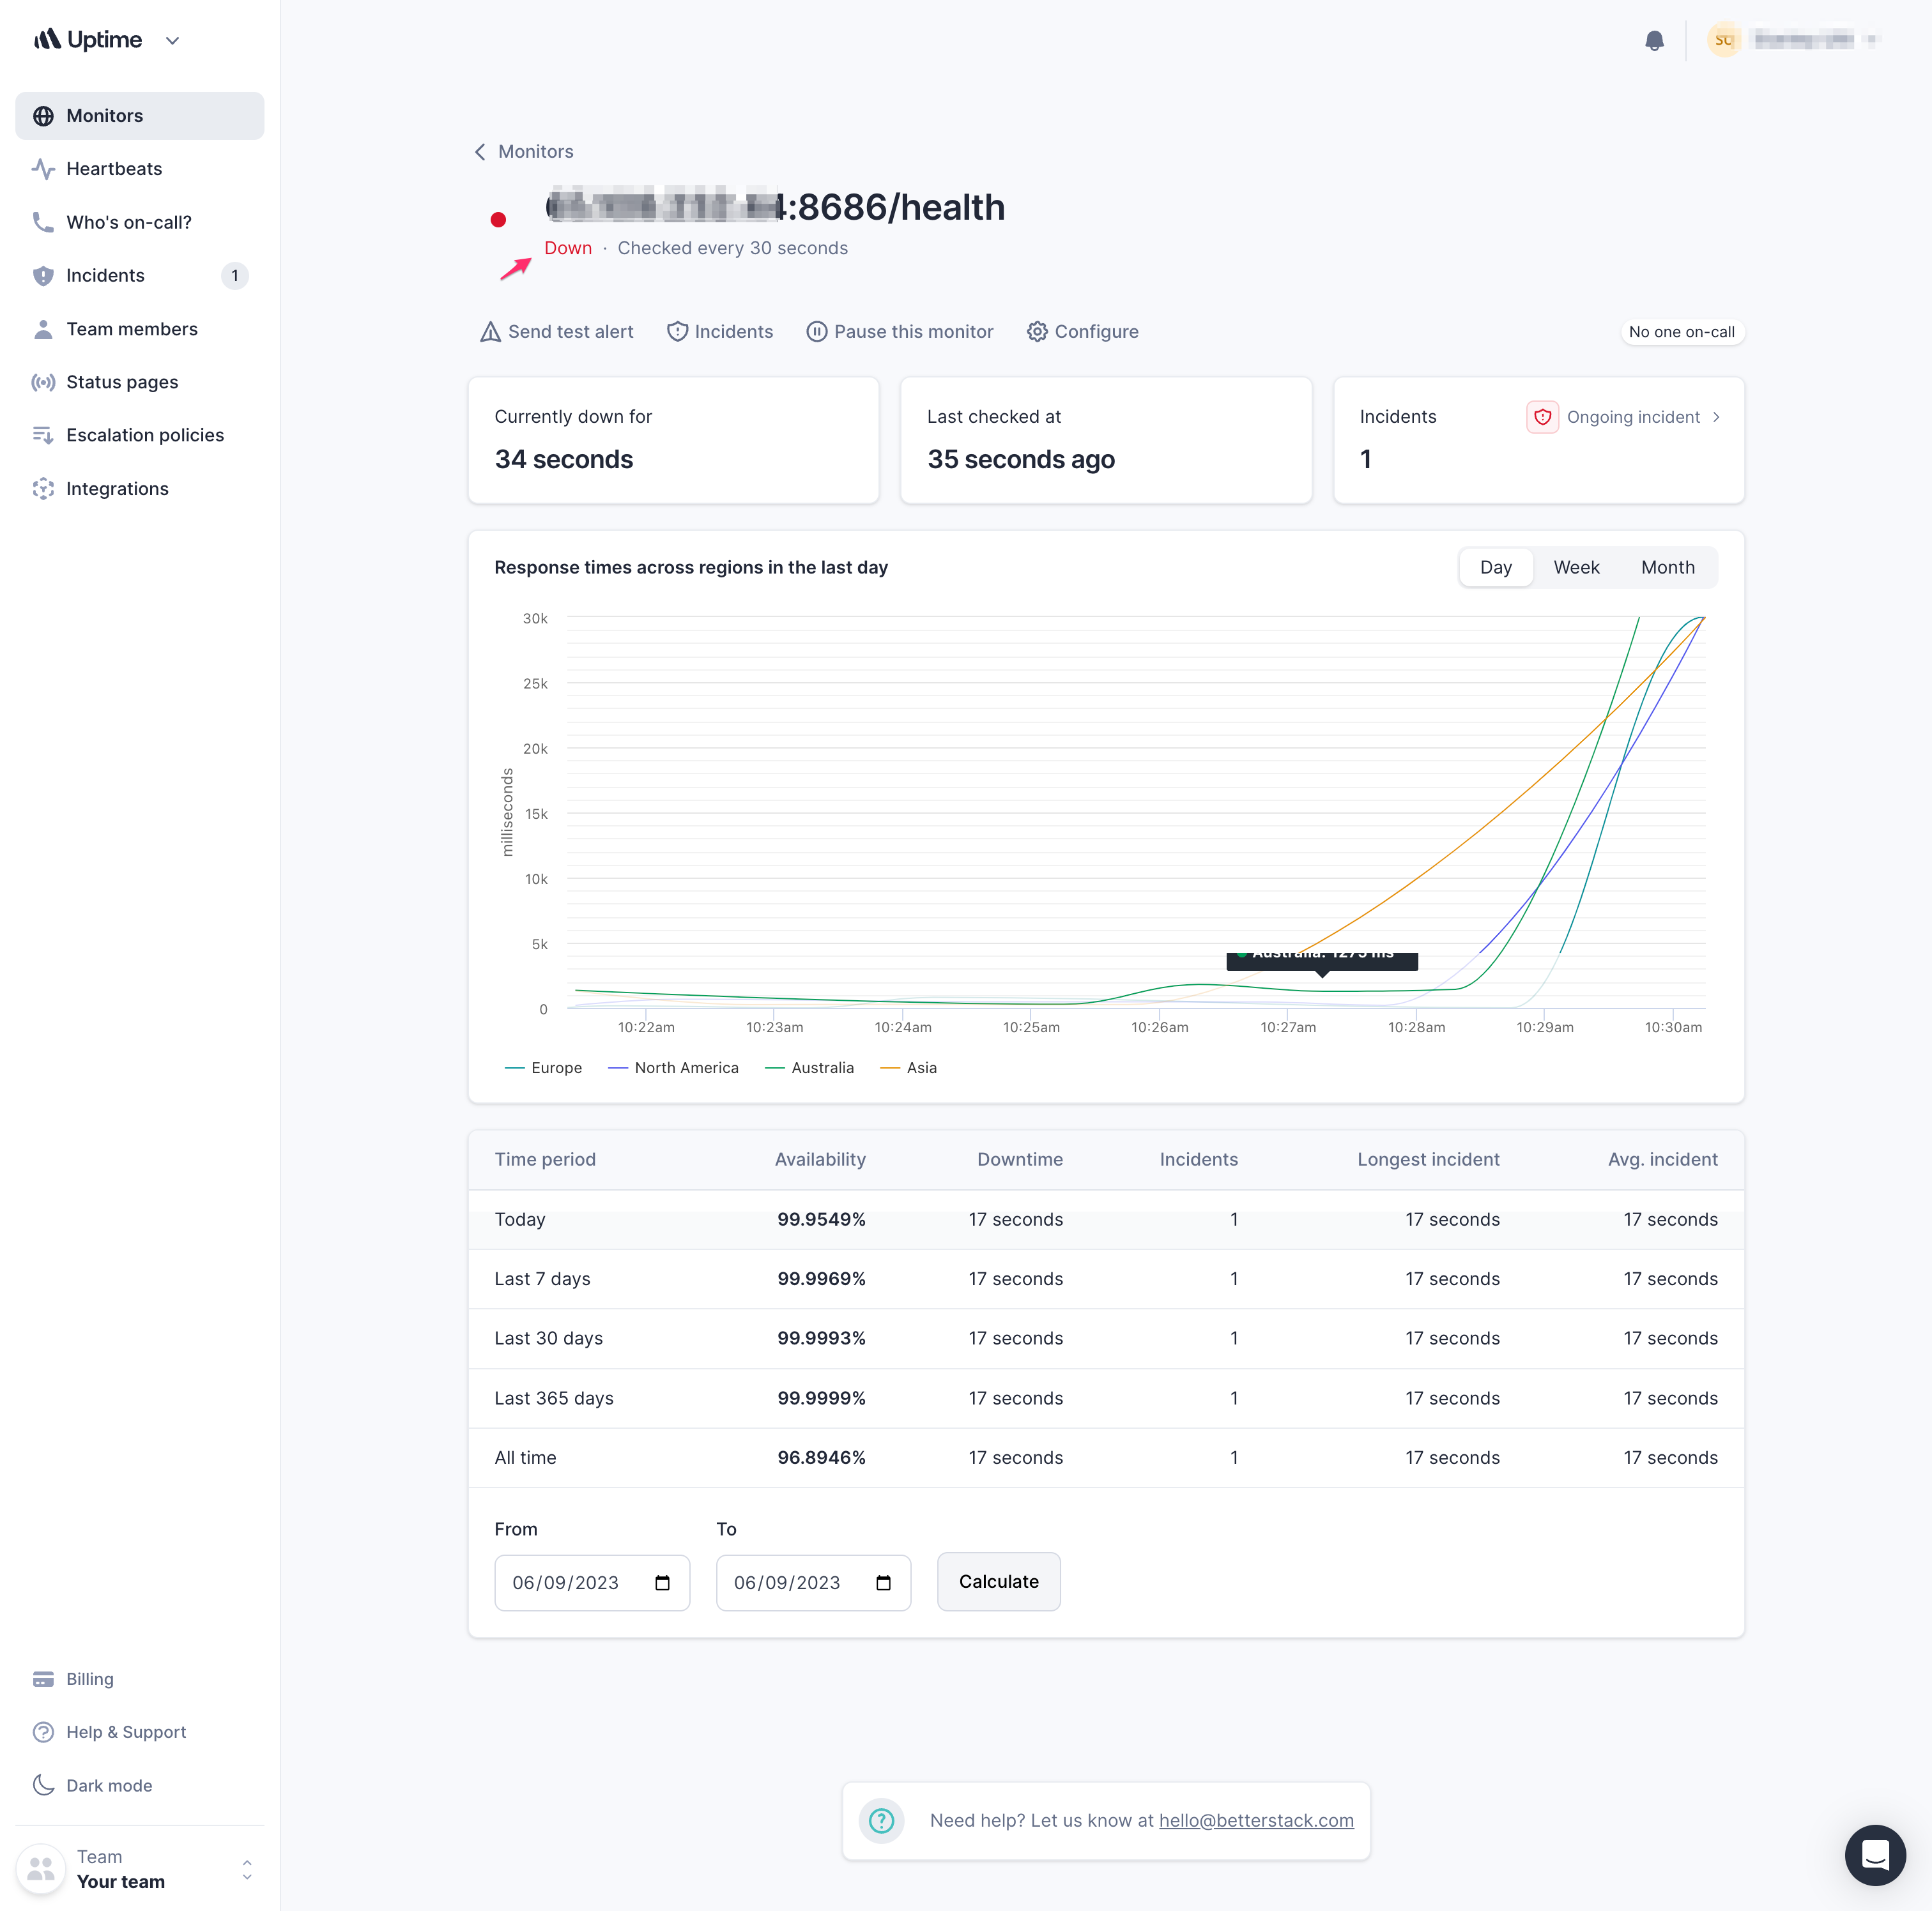The image size is (1932, 1911).
Task: Open the hello@betterstack.com email link
Action: coord(1256,1821)
